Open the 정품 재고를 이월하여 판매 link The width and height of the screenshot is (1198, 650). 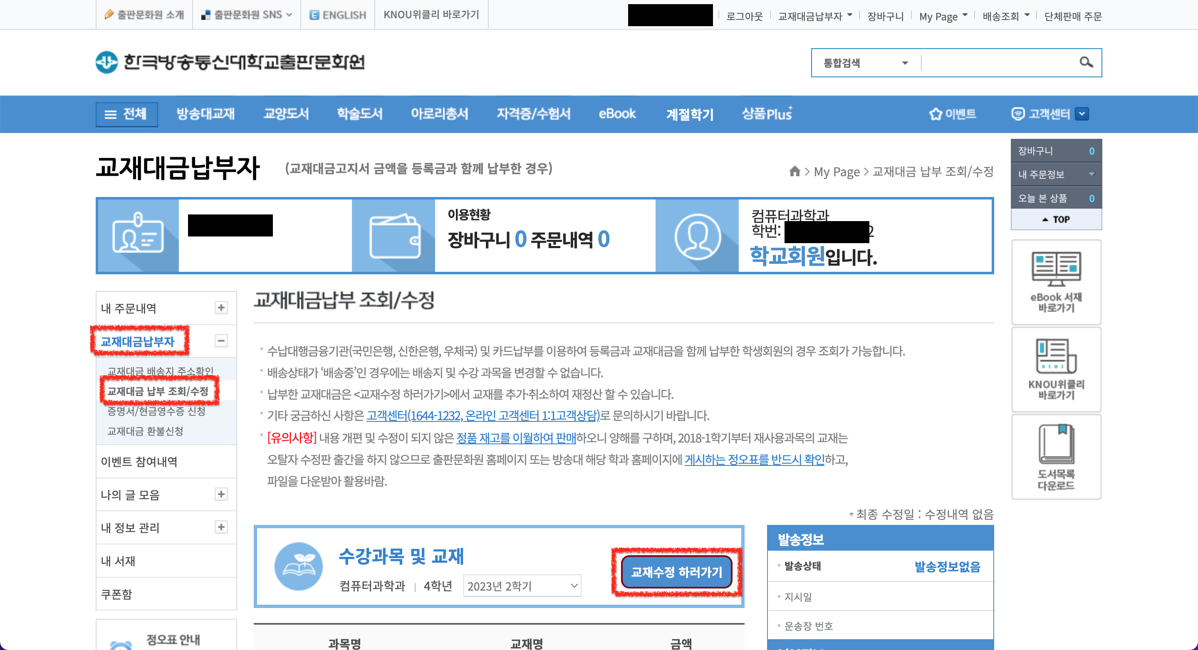pyautogui.click(x=516, y=438)
